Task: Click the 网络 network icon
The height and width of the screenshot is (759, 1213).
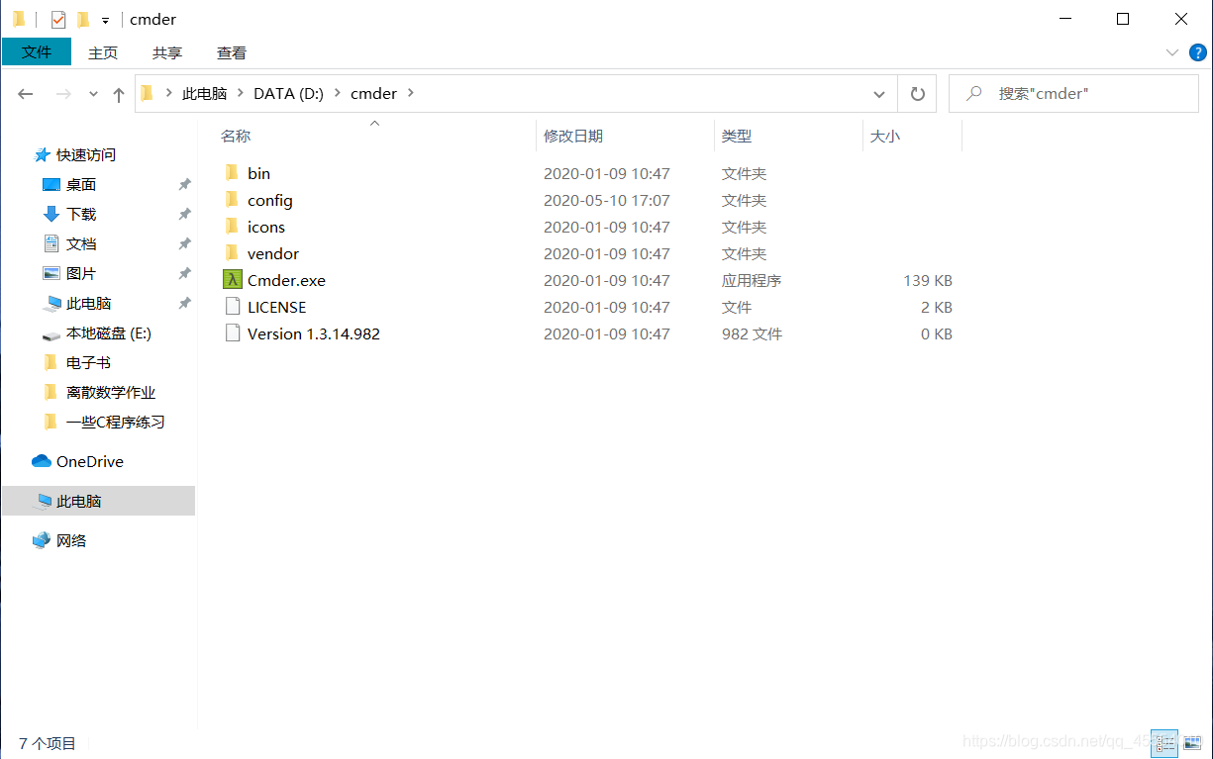Action: click(x=42, y=540)
